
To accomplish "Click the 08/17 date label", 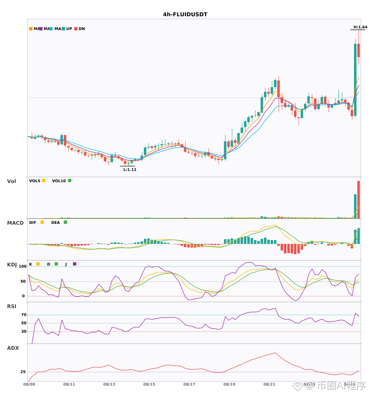I will tap(189, 384).
